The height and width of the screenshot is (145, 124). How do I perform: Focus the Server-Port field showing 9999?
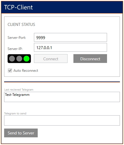tap(70, 37)
